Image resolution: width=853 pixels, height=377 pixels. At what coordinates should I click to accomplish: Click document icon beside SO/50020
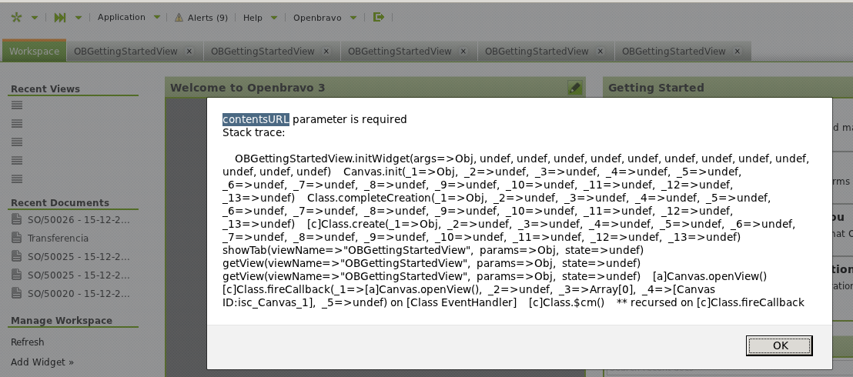[x=16, y=293]
